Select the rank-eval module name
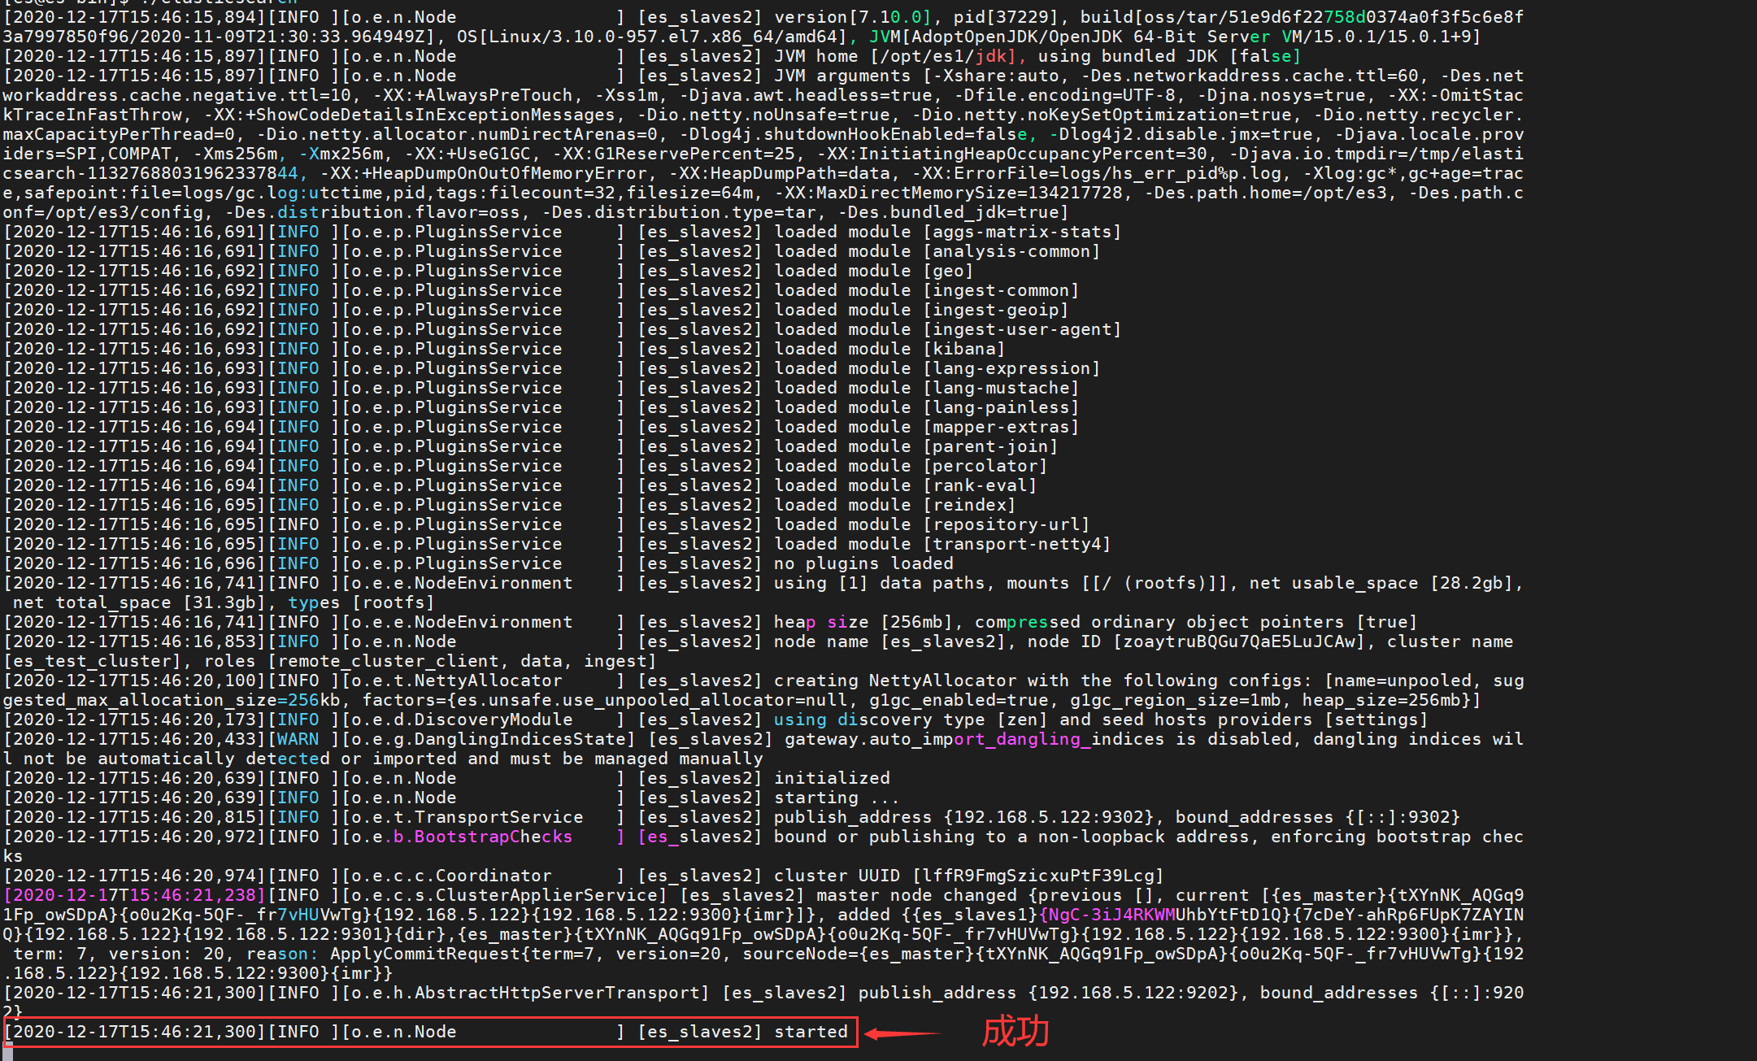This screenshot has width=1757, height=1061. coord(980,485)
